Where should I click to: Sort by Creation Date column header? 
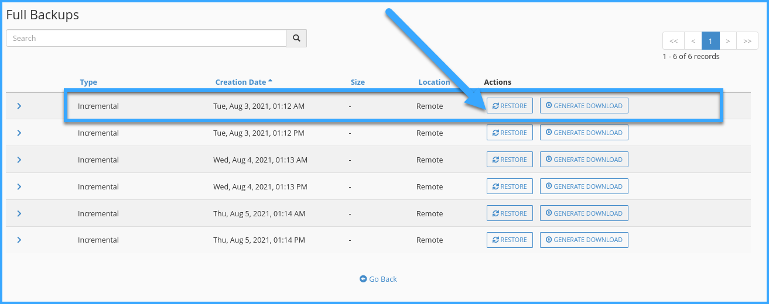pos(241,82)
